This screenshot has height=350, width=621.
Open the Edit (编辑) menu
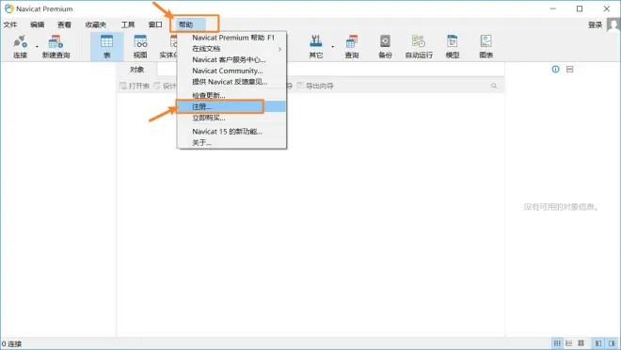[38, 24]
